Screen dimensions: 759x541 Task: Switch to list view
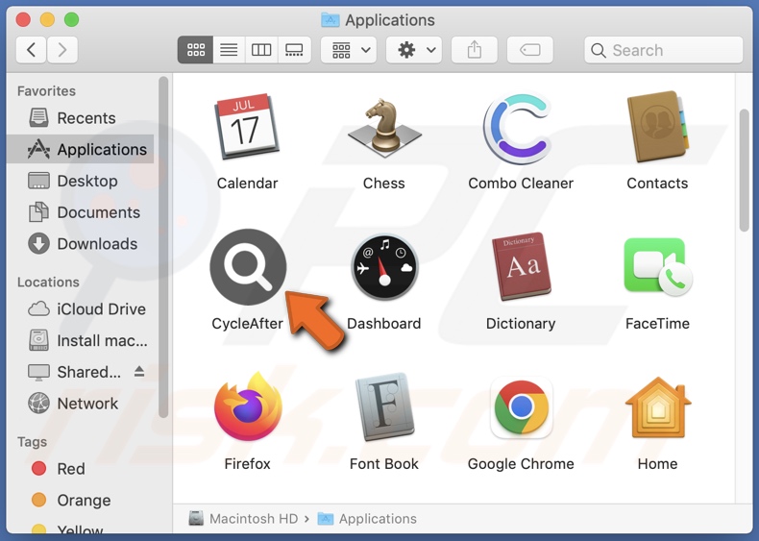coord(229,50)
